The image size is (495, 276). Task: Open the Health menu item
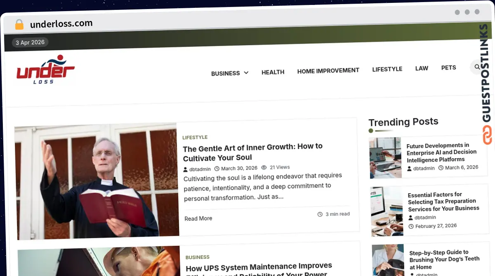[273, 72]
